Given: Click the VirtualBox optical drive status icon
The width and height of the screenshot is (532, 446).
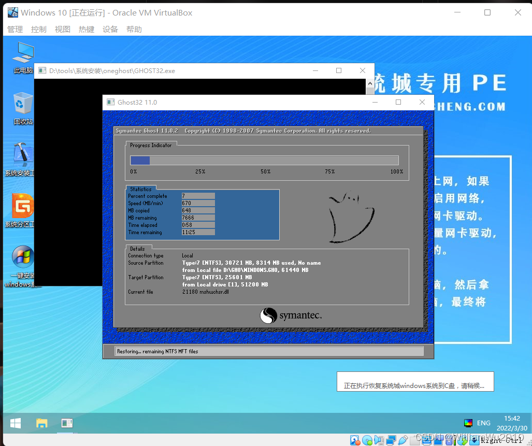Looking at the screenshot, I should pos(367,440).
